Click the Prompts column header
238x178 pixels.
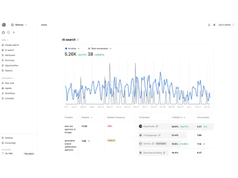[x=69, y=117]
